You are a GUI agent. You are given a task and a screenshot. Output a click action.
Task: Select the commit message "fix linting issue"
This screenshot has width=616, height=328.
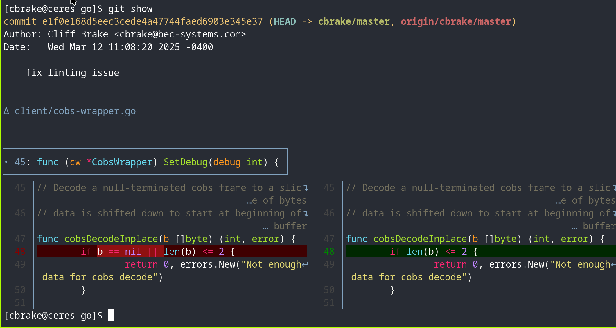[73, 73]
